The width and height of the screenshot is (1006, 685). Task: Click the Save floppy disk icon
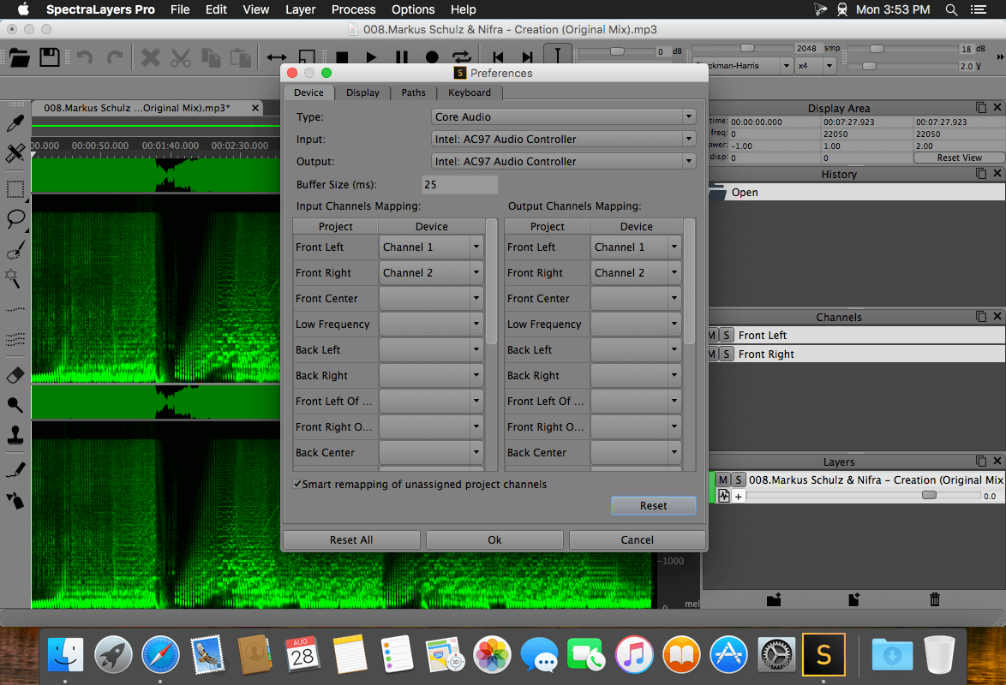point(50,57)
